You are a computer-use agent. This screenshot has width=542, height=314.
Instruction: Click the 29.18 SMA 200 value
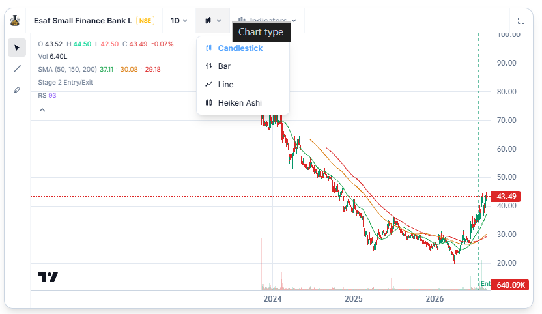point(152,70)
